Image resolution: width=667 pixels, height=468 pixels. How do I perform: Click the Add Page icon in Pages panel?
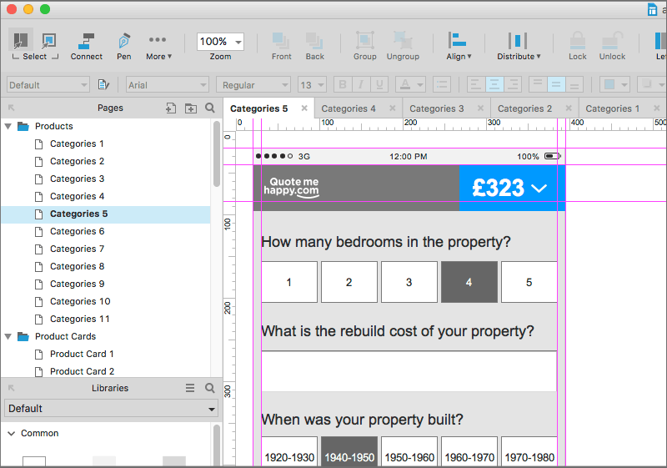[171, 108]
